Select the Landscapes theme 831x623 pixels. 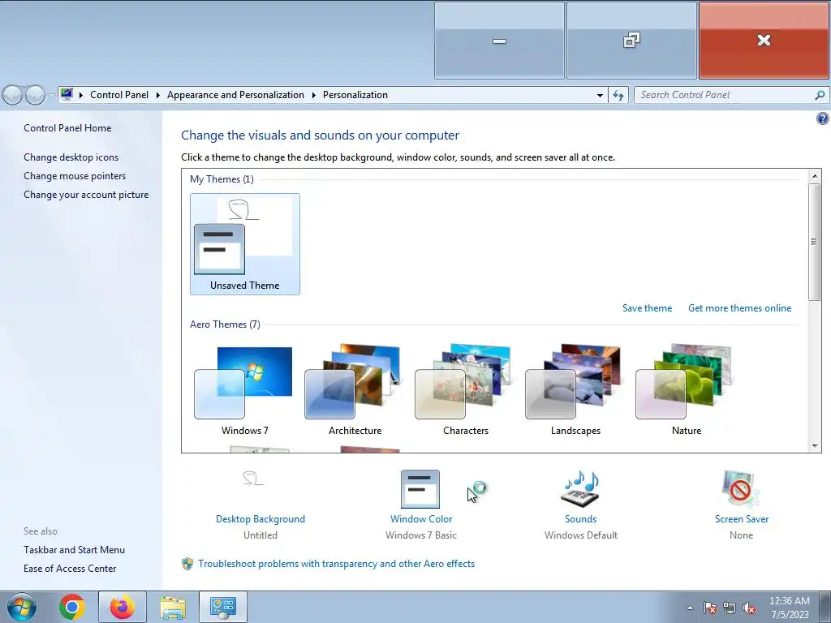click(575, 390)
